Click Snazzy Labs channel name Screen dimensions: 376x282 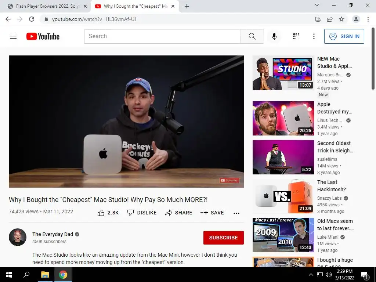(x=329, y=198)
